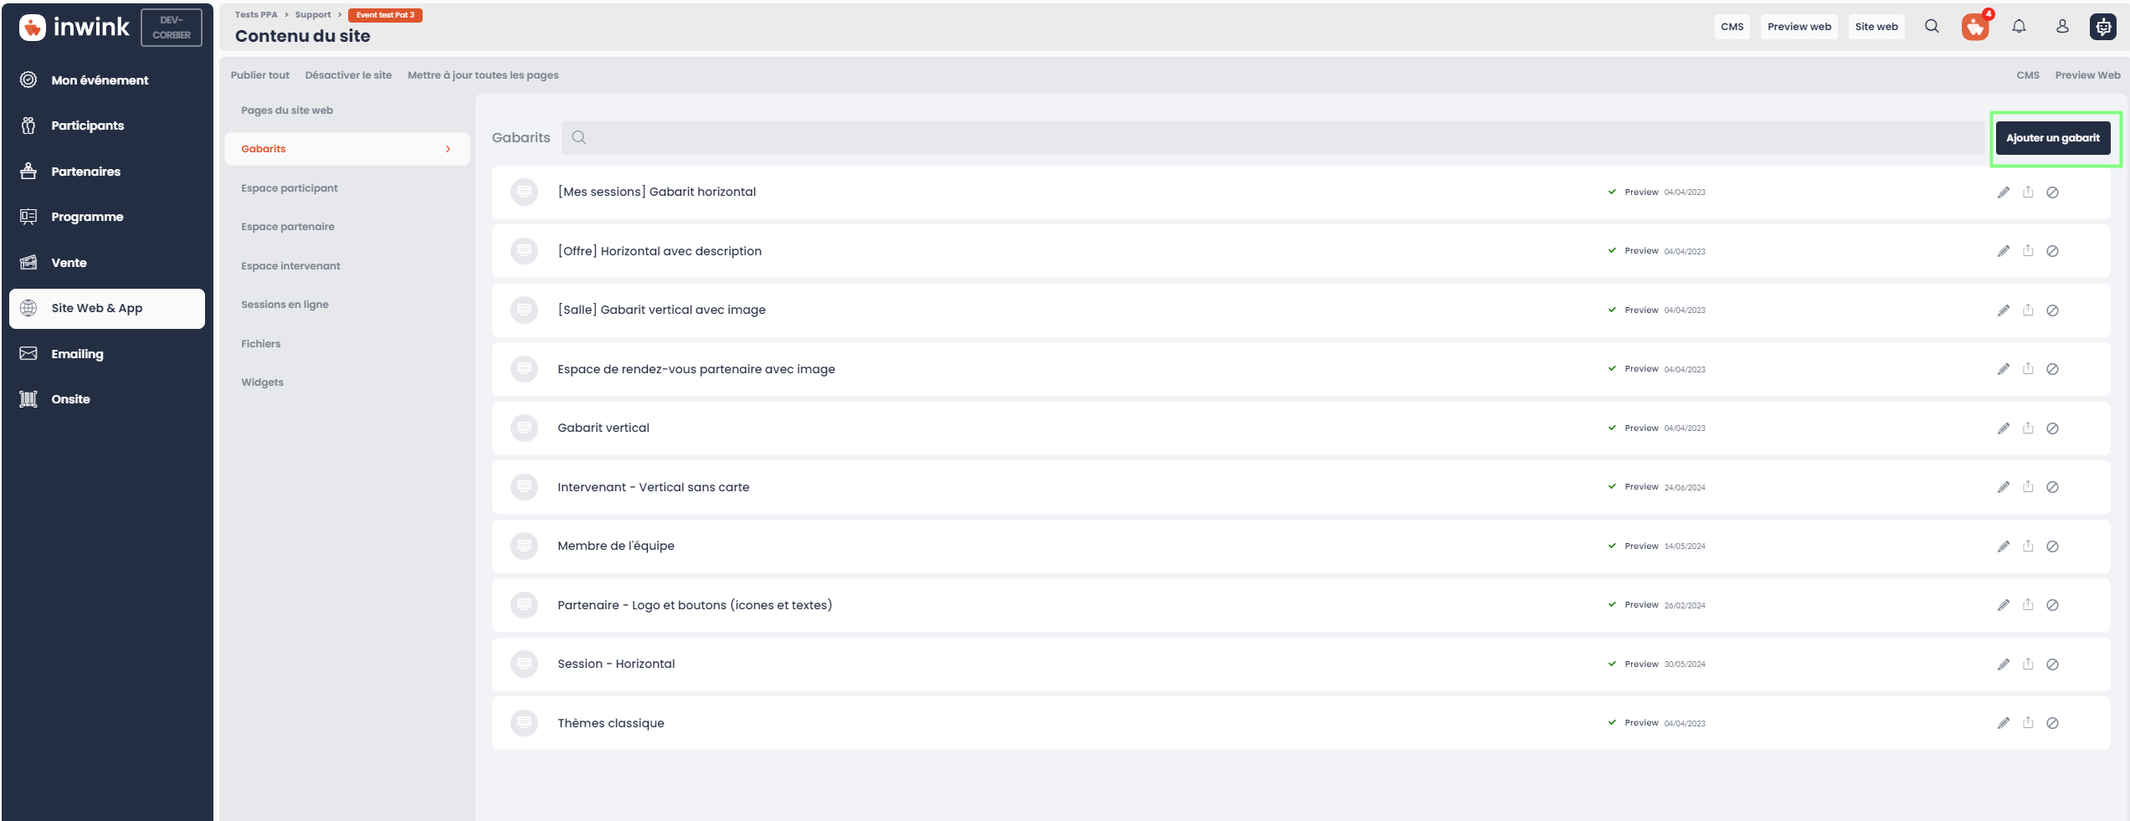This screenshot has width=2130, height=821.
Task: Click the CMS link in secondary toolbar
Action: click(2028, 75)
